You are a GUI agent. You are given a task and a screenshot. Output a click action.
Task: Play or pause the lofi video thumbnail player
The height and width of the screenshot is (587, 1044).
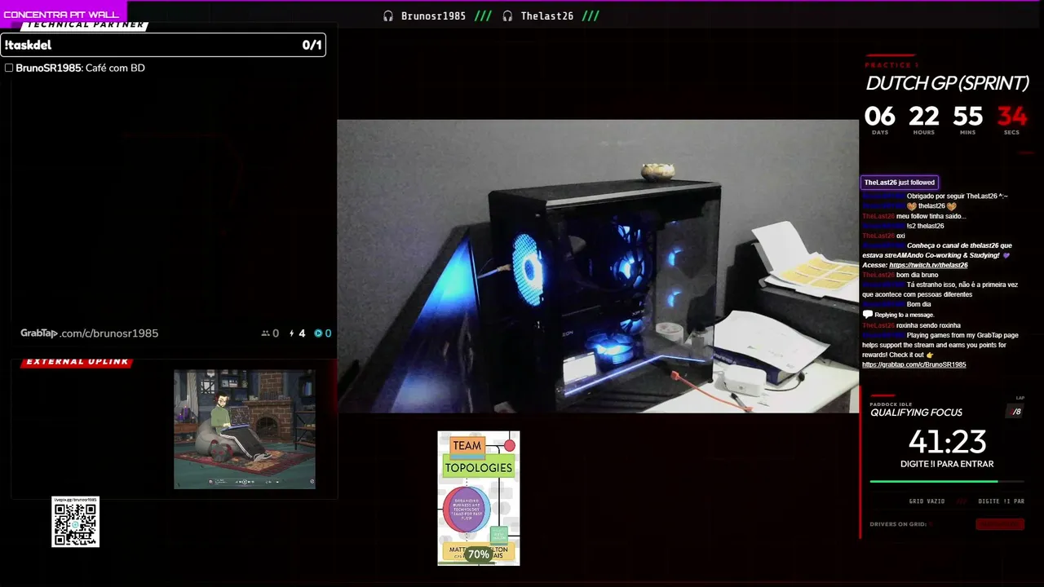click(x=244, y=482)
